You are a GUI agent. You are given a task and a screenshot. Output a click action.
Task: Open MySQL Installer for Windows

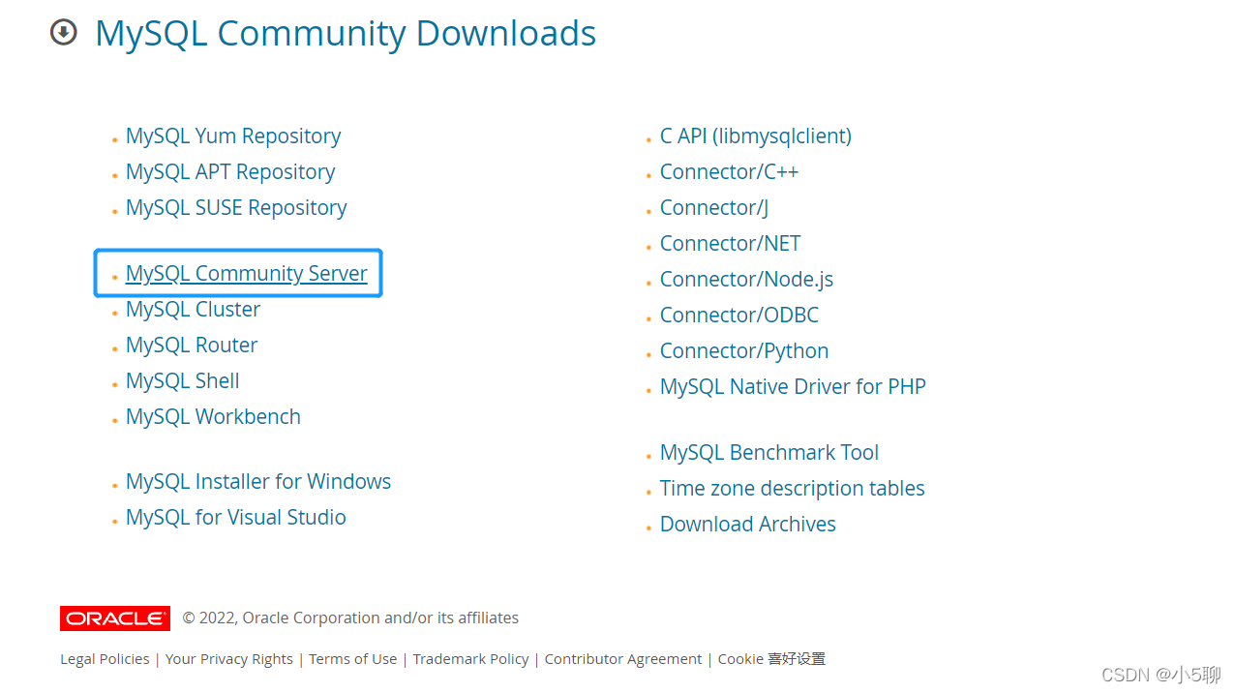tap(258, 482)
